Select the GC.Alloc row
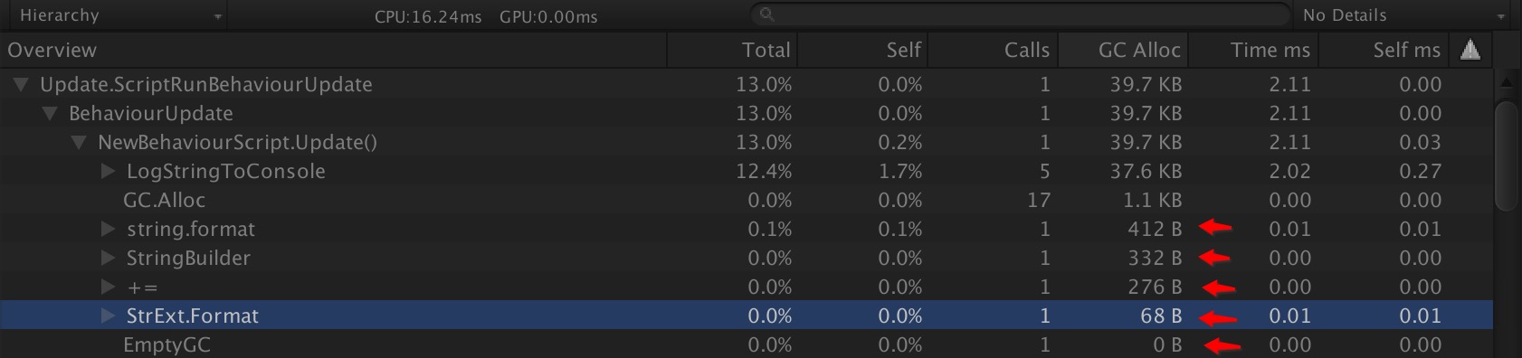1522x358 pixels. tap(747, 200)
